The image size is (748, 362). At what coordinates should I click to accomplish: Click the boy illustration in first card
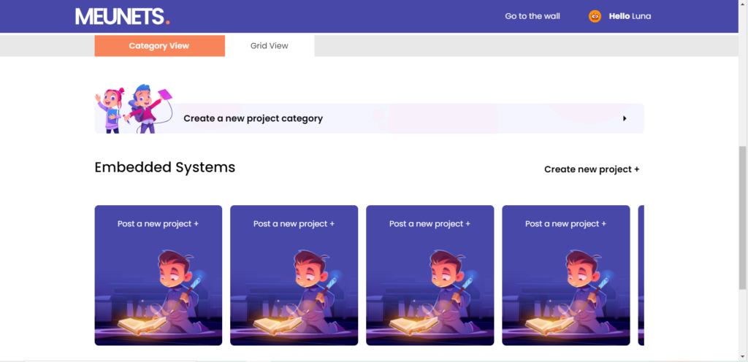(177, 290)
